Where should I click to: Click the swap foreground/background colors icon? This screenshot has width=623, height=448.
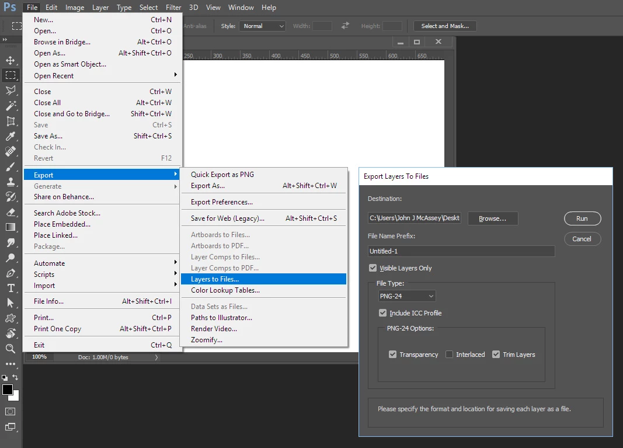15,377
